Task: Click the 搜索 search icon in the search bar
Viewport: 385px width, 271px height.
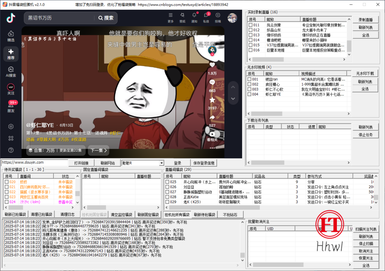Action: point(101,18)
